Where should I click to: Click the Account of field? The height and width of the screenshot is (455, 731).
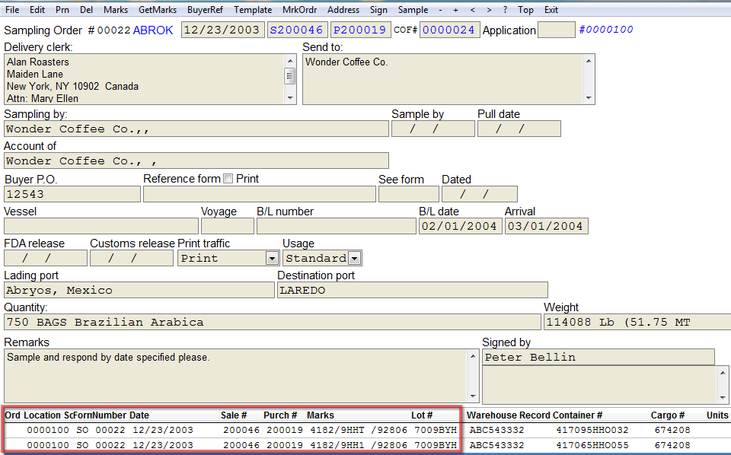(196, 161)
